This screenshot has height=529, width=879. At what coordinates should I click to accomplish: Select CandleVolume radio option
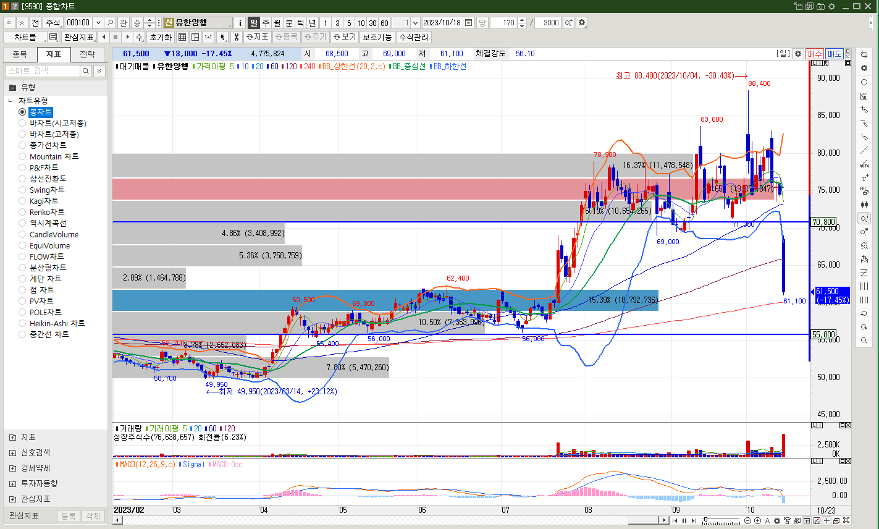pyautogui.click(x=22, y=234)
